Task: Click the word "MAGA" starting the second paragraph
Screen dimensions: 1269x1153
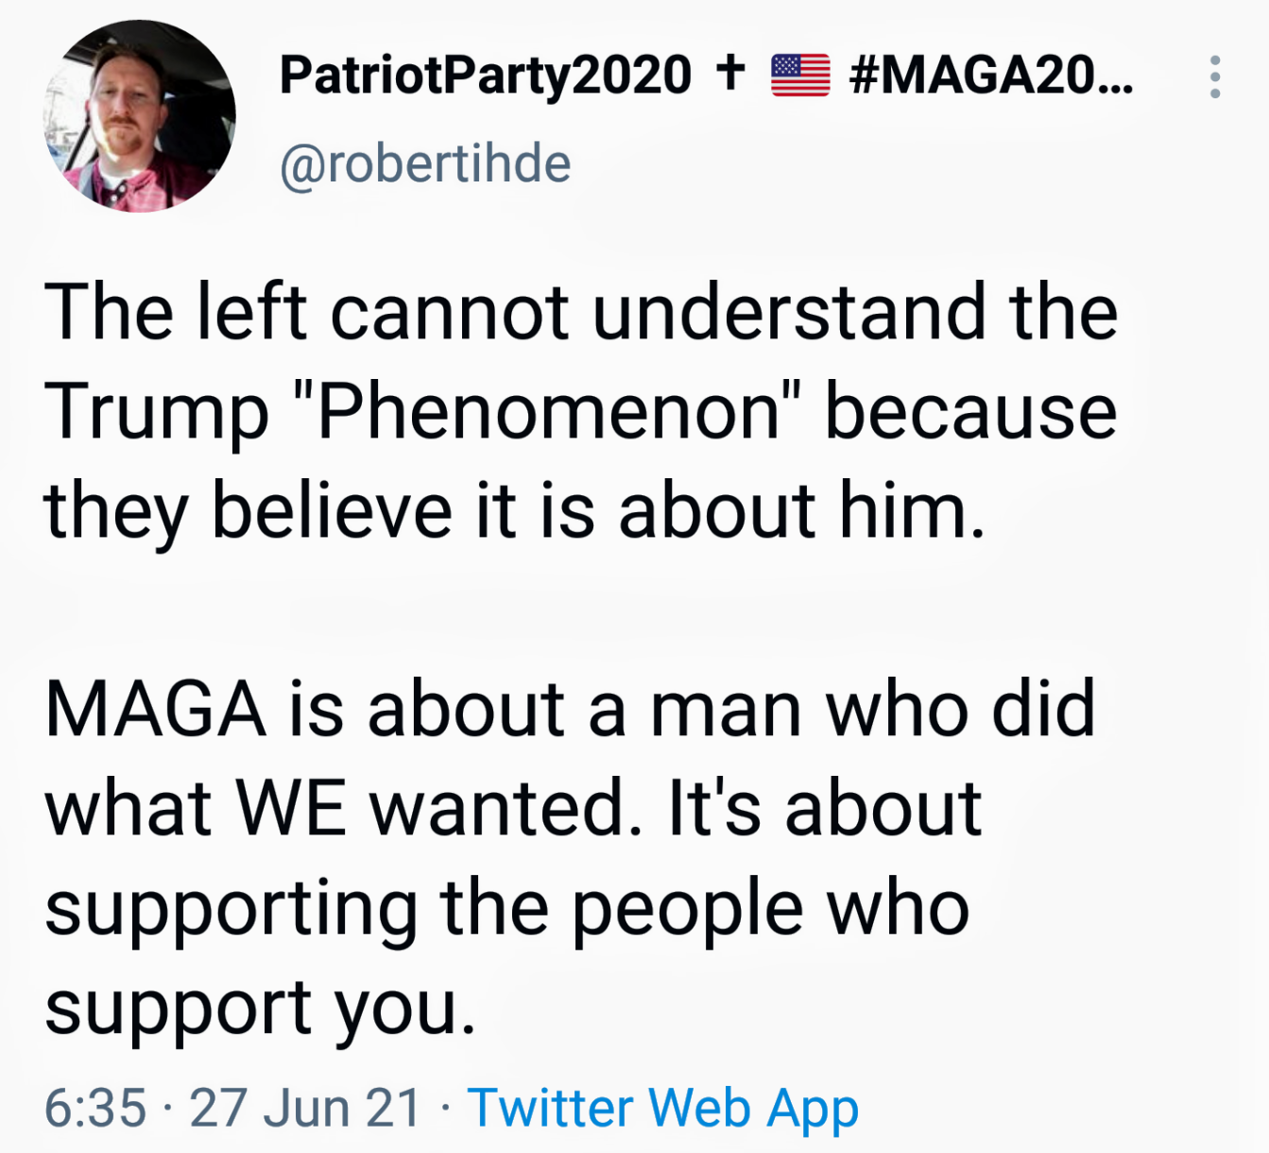Action: coord(155,710)
